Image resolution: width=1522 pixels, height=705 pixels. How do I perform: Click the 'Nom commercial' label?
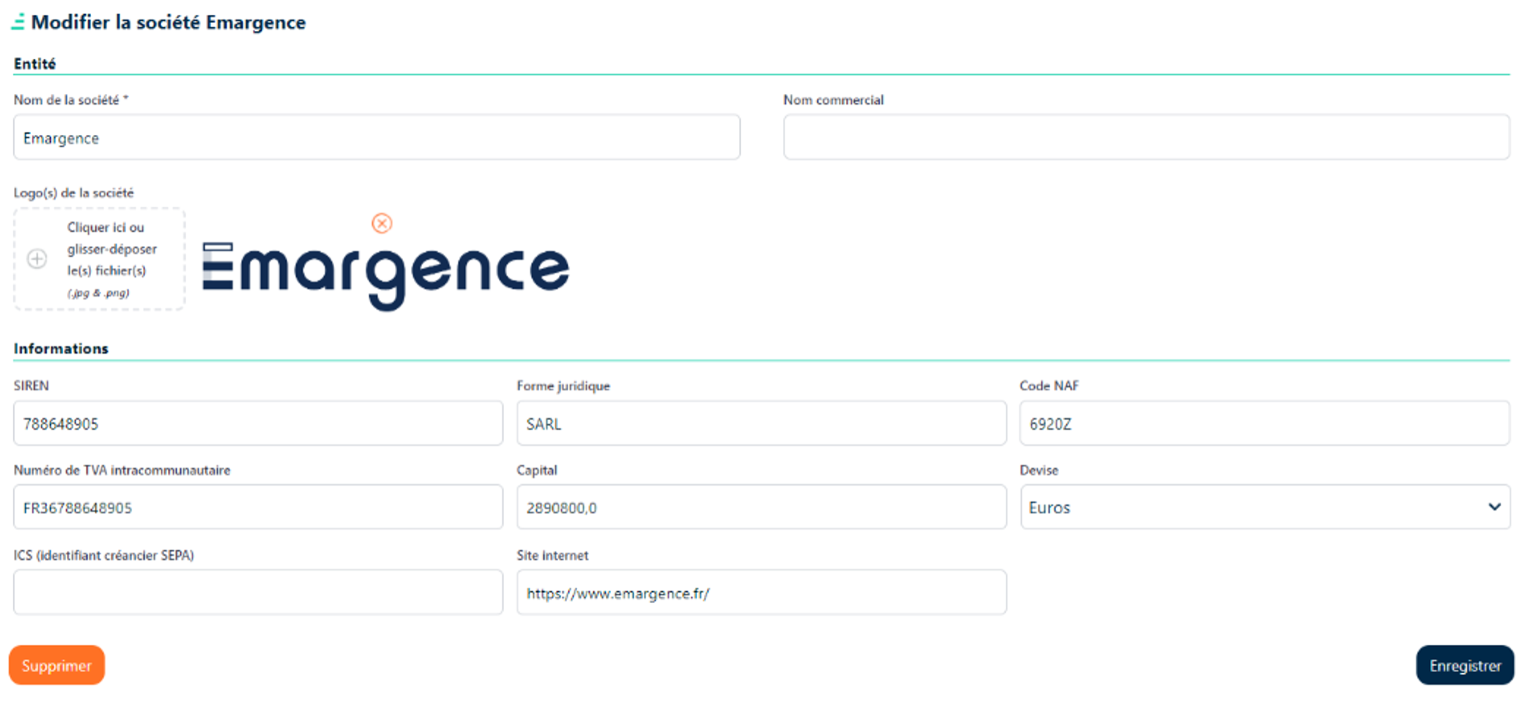[833, 100]
